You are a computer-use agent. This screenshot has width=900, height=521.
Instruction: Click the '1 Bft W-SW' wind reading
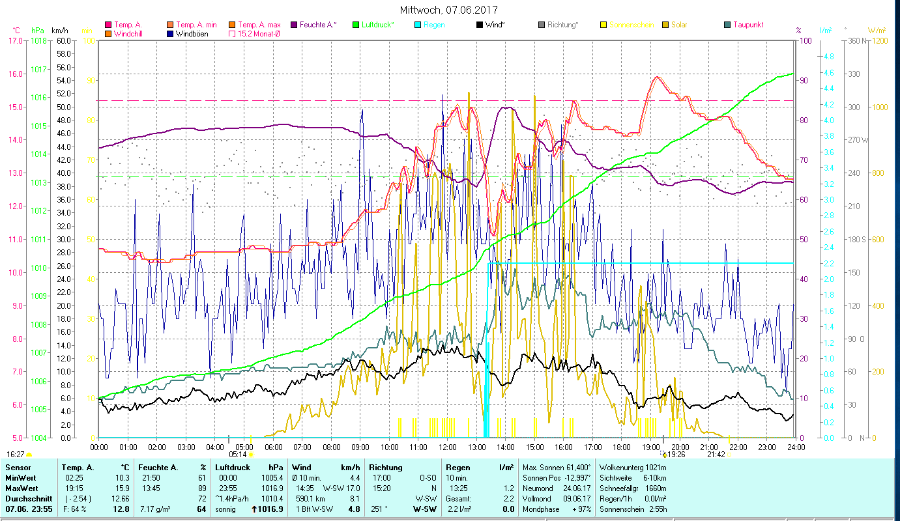pyautogui.click(x=313, y=509)
